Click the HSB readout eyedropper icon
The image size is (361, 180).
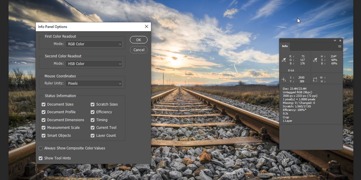click(x=315, y=60)
